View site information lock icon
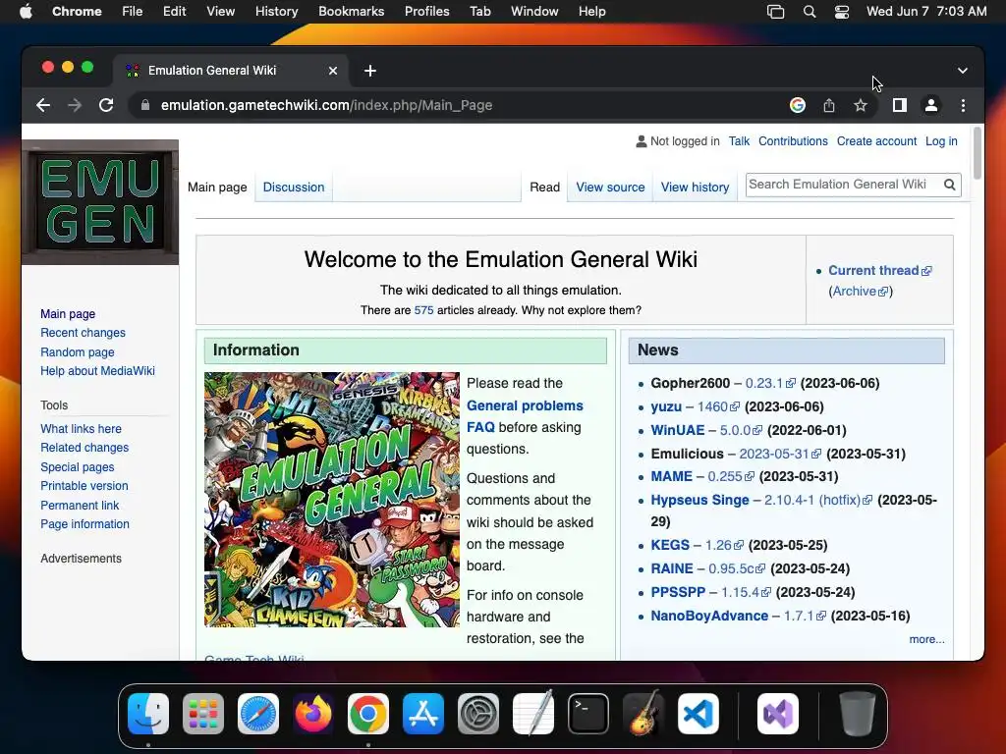The width and height of the screenshot is (1006, 754). pyautogui.click(x=145, y=105)
